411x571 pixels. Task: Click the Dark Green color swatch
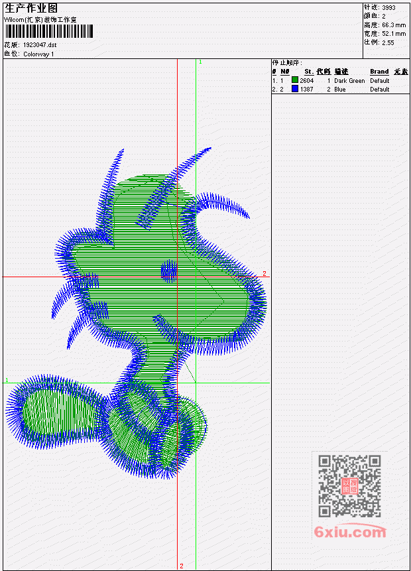[295, 80]
